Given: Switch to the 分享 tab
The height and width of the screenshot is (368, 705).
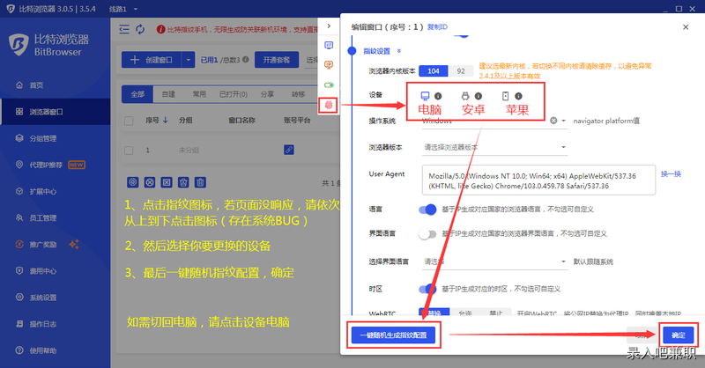Looking at the screenshot, I should pyautogui.click(x=268, y=94).
